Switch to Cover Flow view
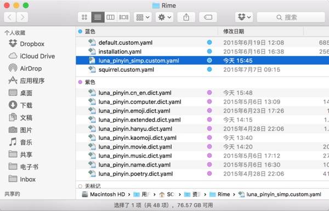Viewport: 329px width, 211px height. click(123, 17)
